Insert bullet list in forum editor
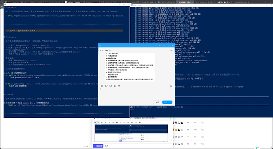This screenshot has height=149, width=273. click(x=128, y=123)
